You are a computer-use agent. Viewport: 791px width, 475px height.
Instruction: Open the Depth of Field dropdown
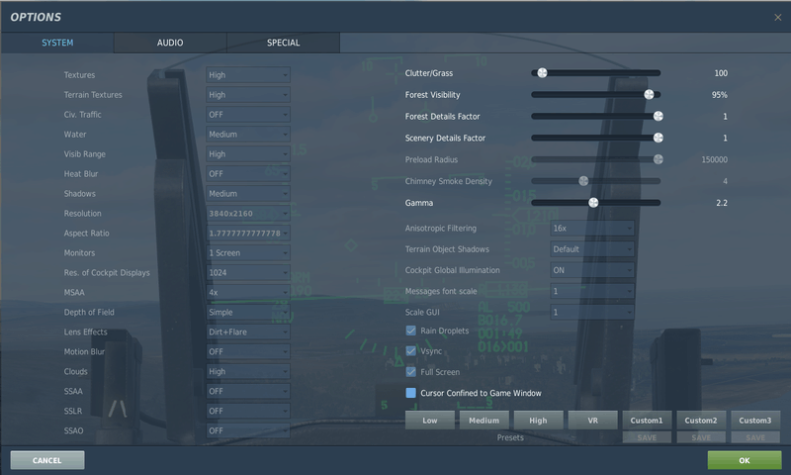(x=248, y=312)
